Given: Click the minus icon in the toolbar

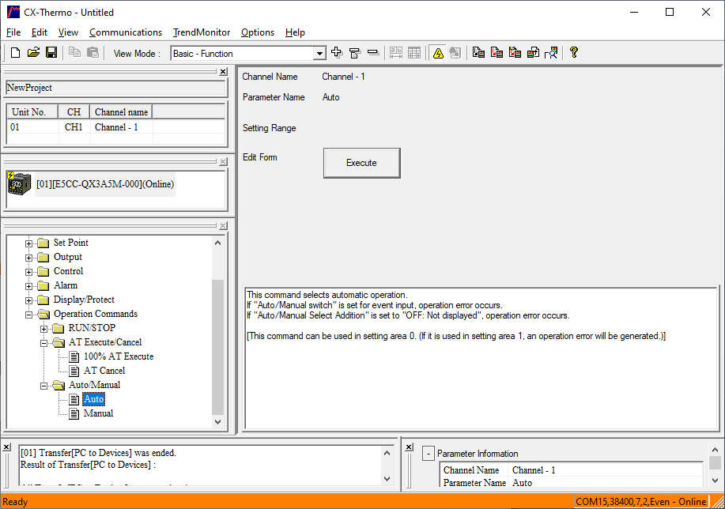Looking at the screenshot, I should 373,53.
